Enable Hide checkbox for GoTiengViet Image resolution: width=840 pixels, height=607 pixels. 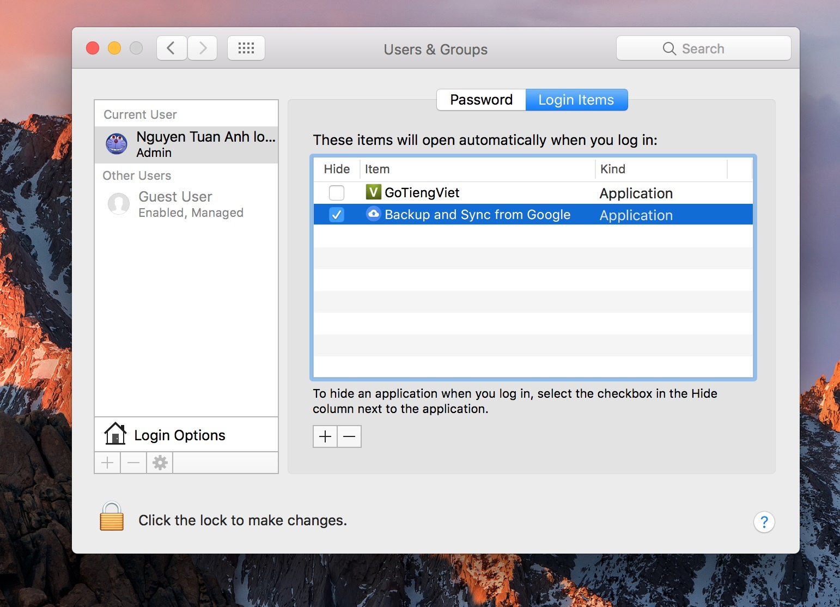coord(337,193)
